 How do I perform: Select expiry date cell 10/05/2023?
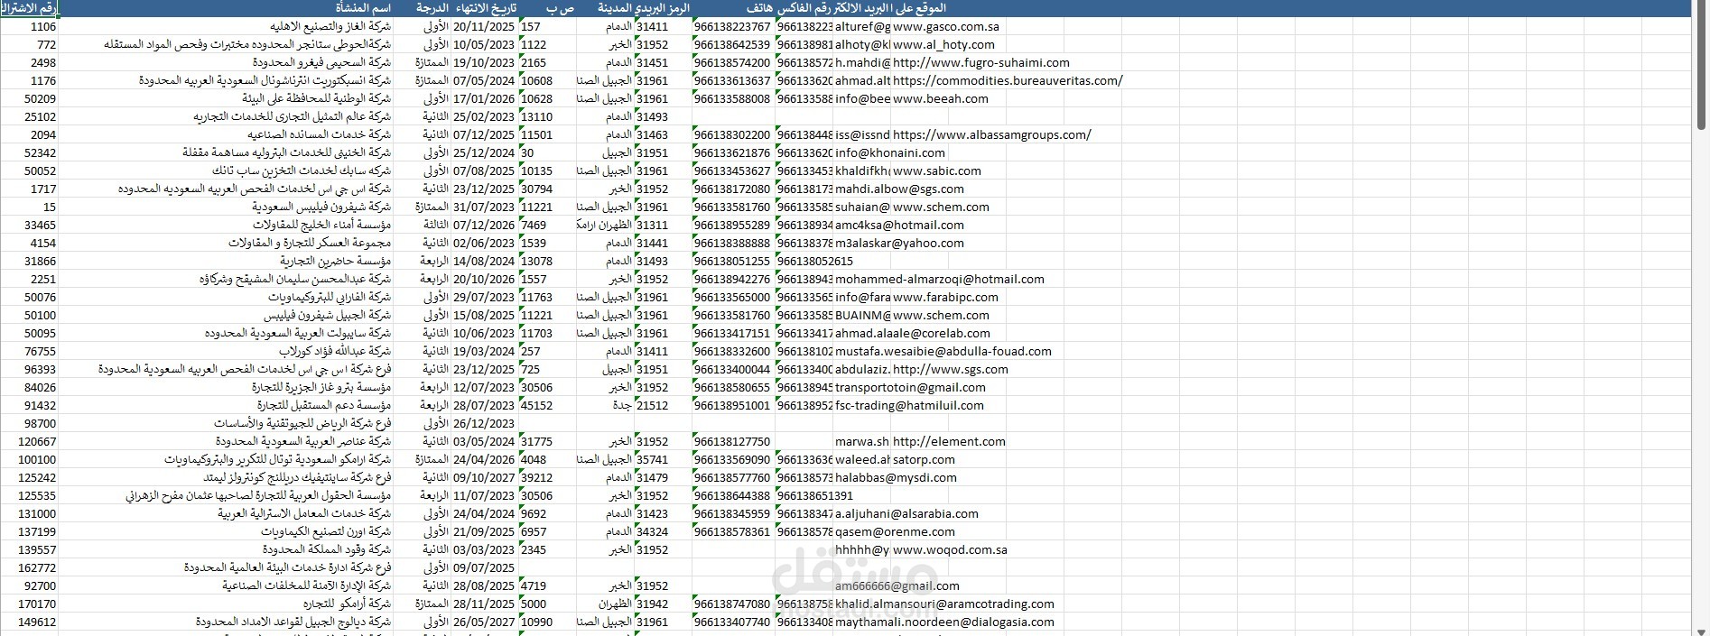pos(485,44)
